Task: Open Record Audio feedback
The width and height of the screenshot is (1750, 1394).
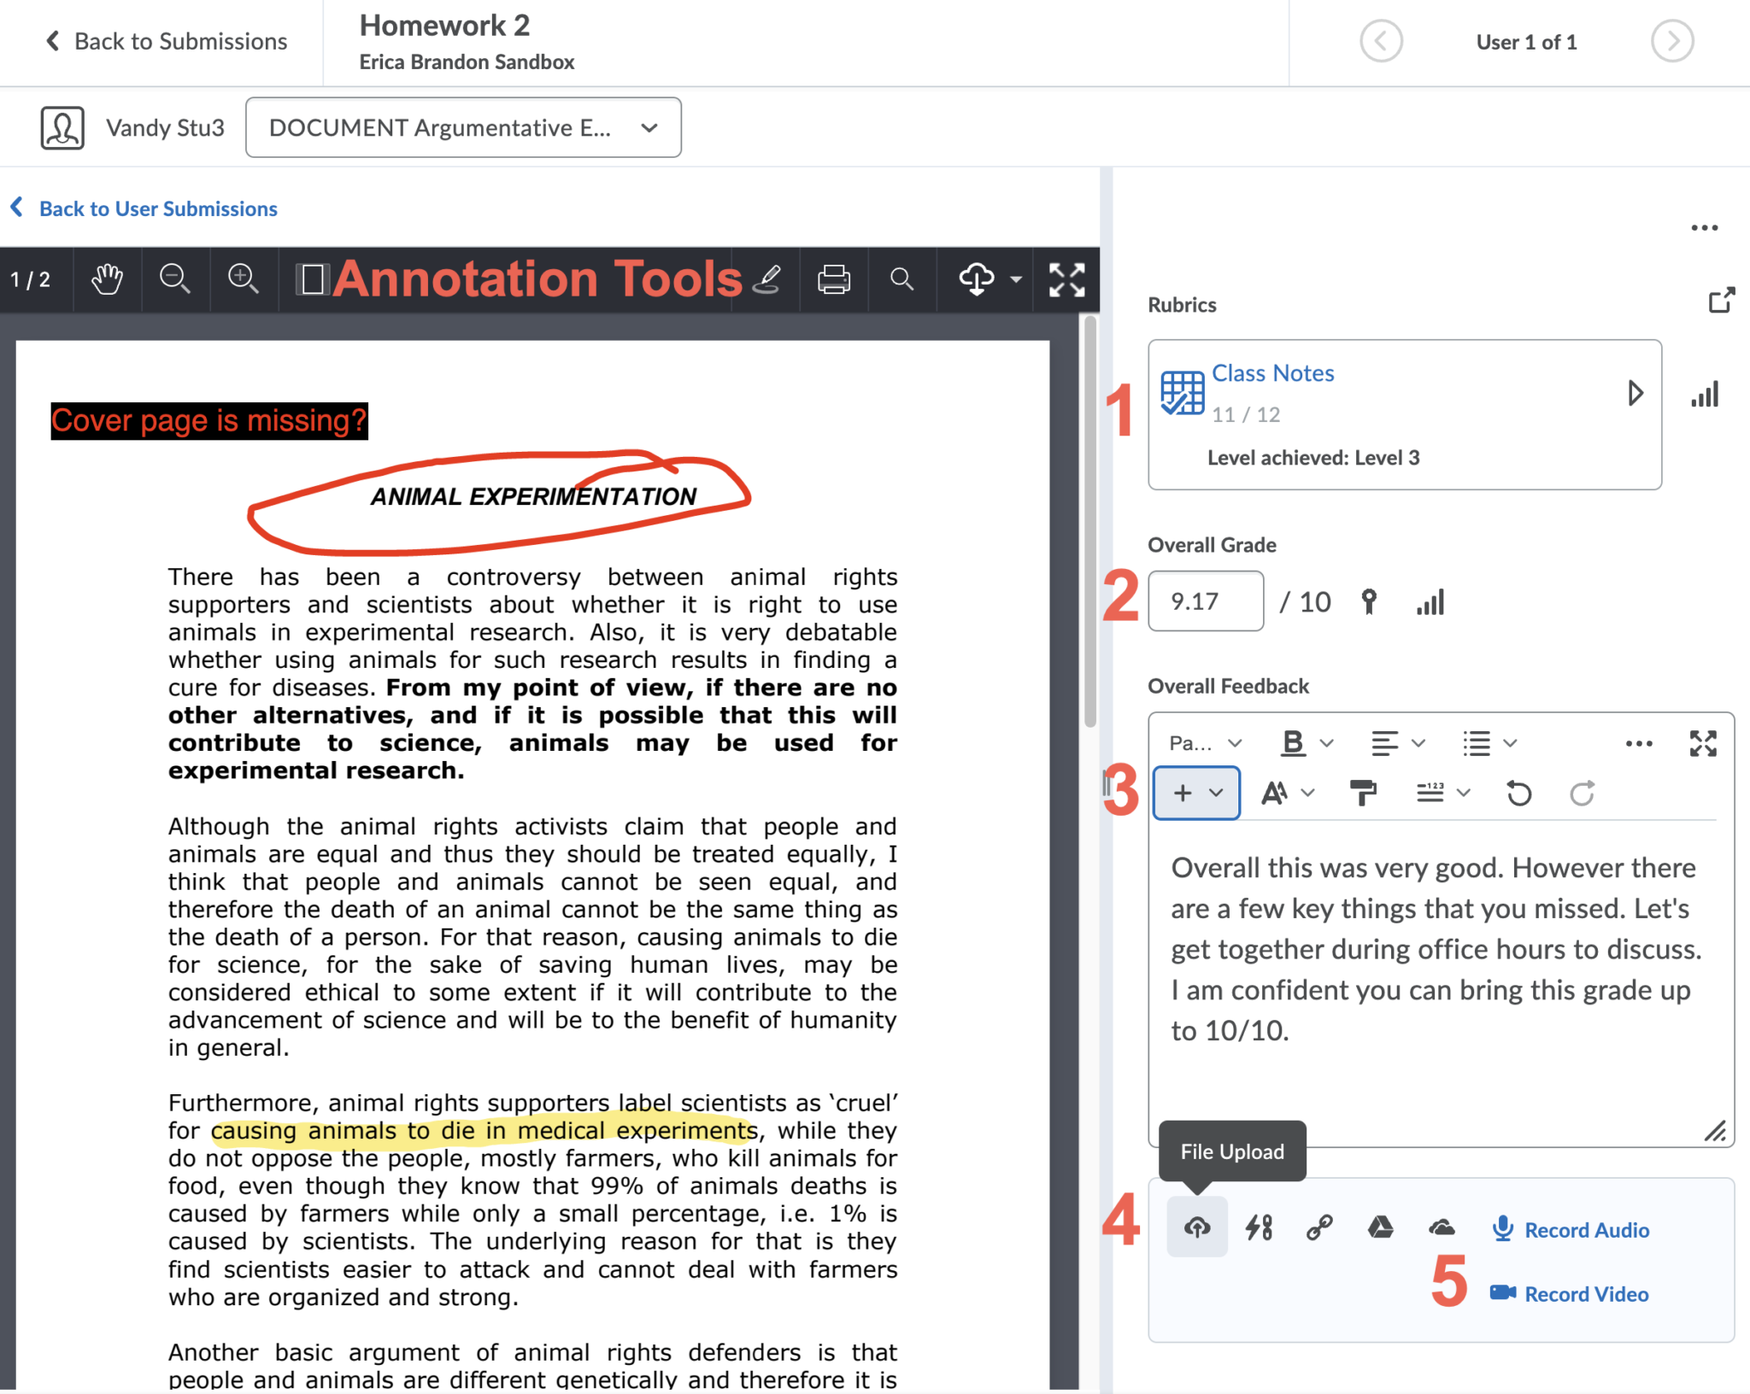Action: (x=1570, y=1230)
